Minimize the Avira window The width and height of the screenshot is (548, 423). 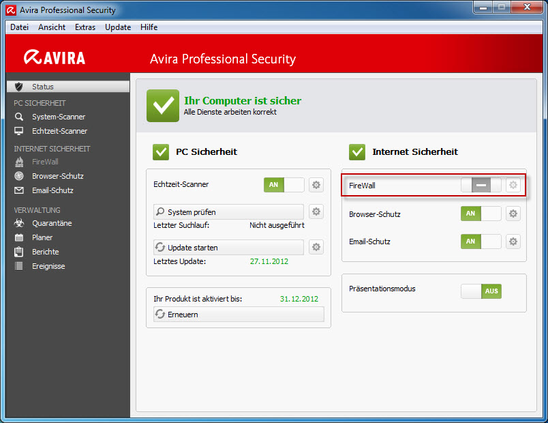tap(483, 8)
